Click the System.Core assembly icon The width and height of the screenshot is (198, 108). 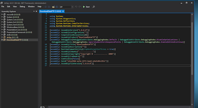point(4,19)
